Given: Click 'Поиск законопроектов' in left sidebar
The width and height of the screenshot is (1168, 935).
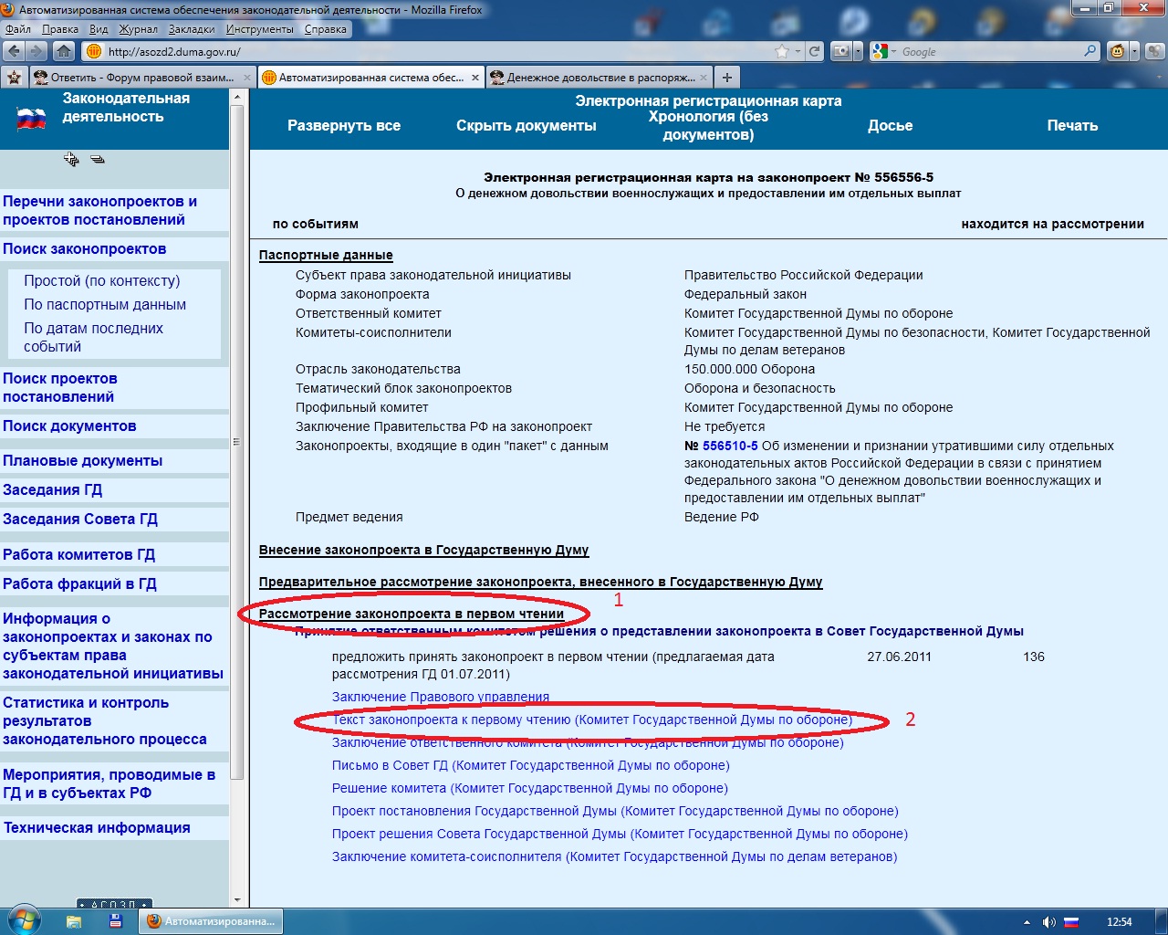Looking at the screenshot, I should point(84,248).
